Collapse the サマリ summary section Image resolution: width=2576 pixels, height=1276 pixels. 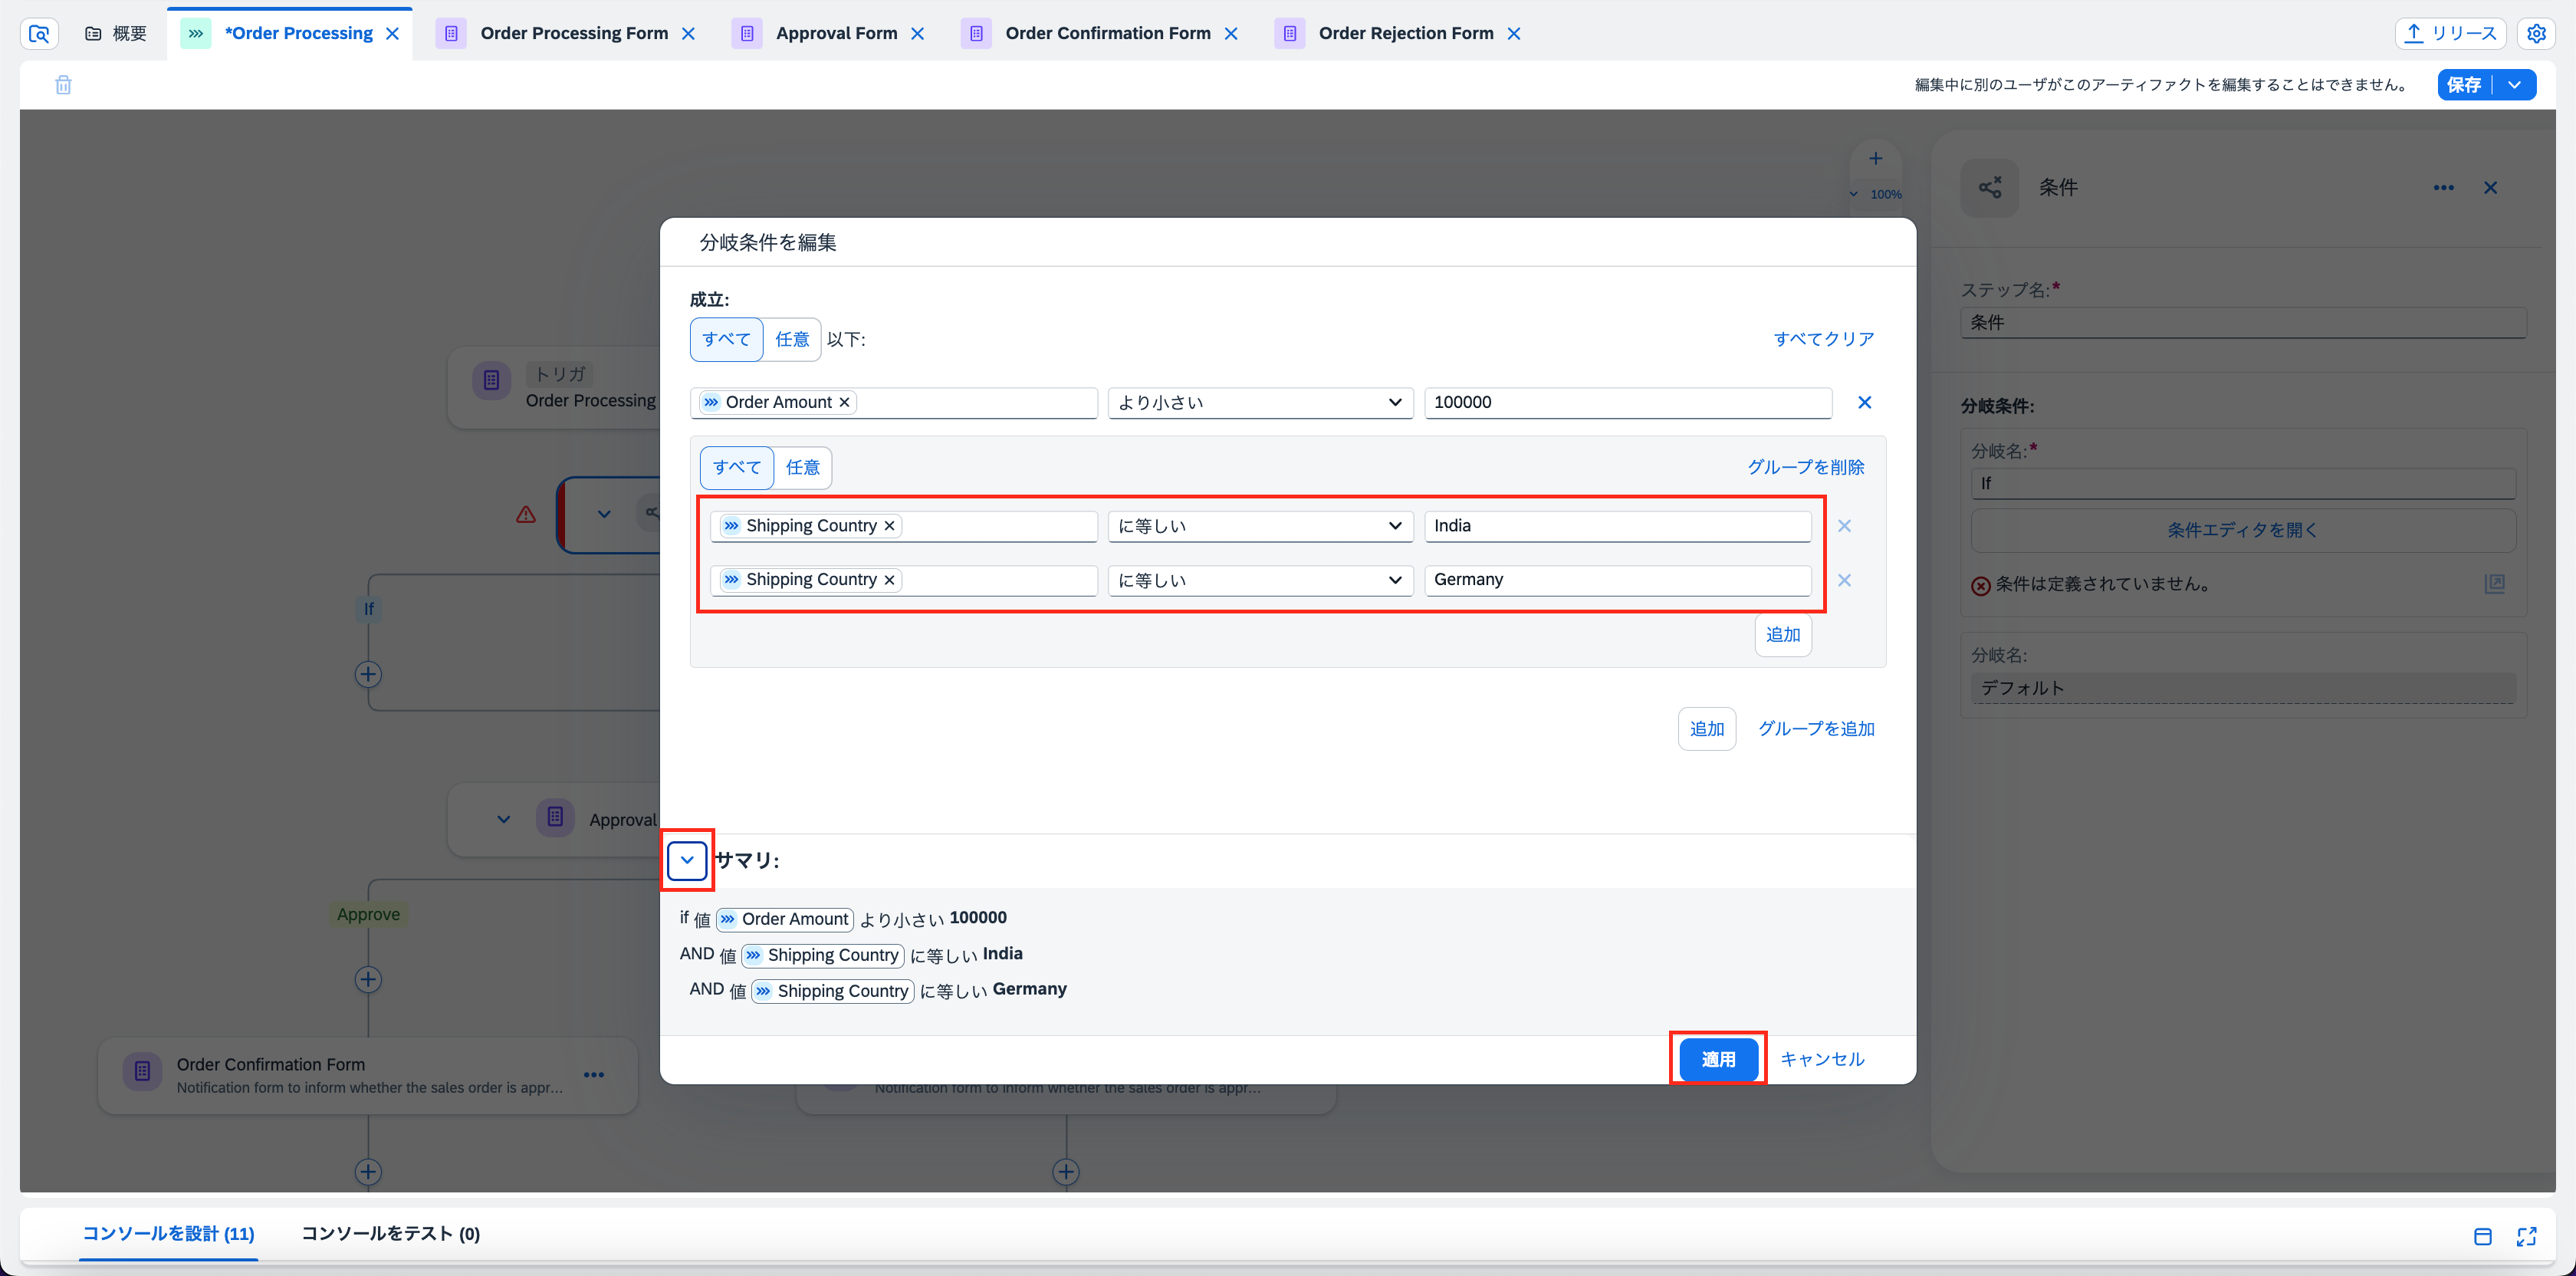coord(687,860)
